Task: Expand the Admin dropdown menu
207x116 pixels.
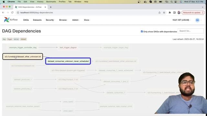Action: pyautogui.click(x=76, y=20)
